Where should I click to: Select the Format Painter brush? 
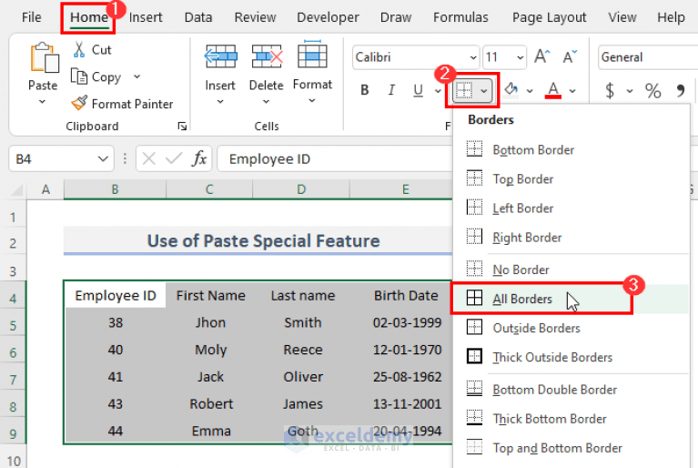[x=79, y=103]
